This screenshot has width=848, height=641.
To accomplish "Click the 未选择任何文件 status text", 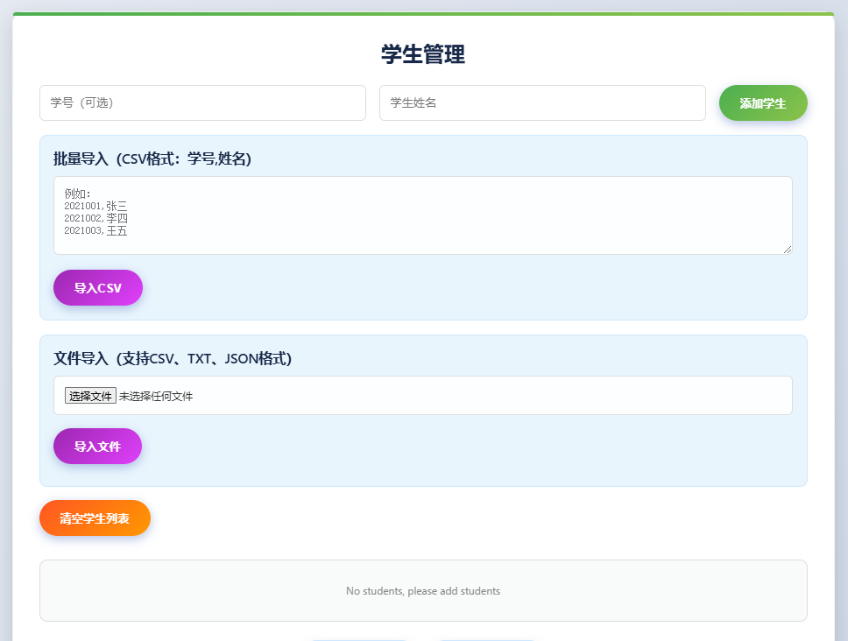I will click(156, 396).
